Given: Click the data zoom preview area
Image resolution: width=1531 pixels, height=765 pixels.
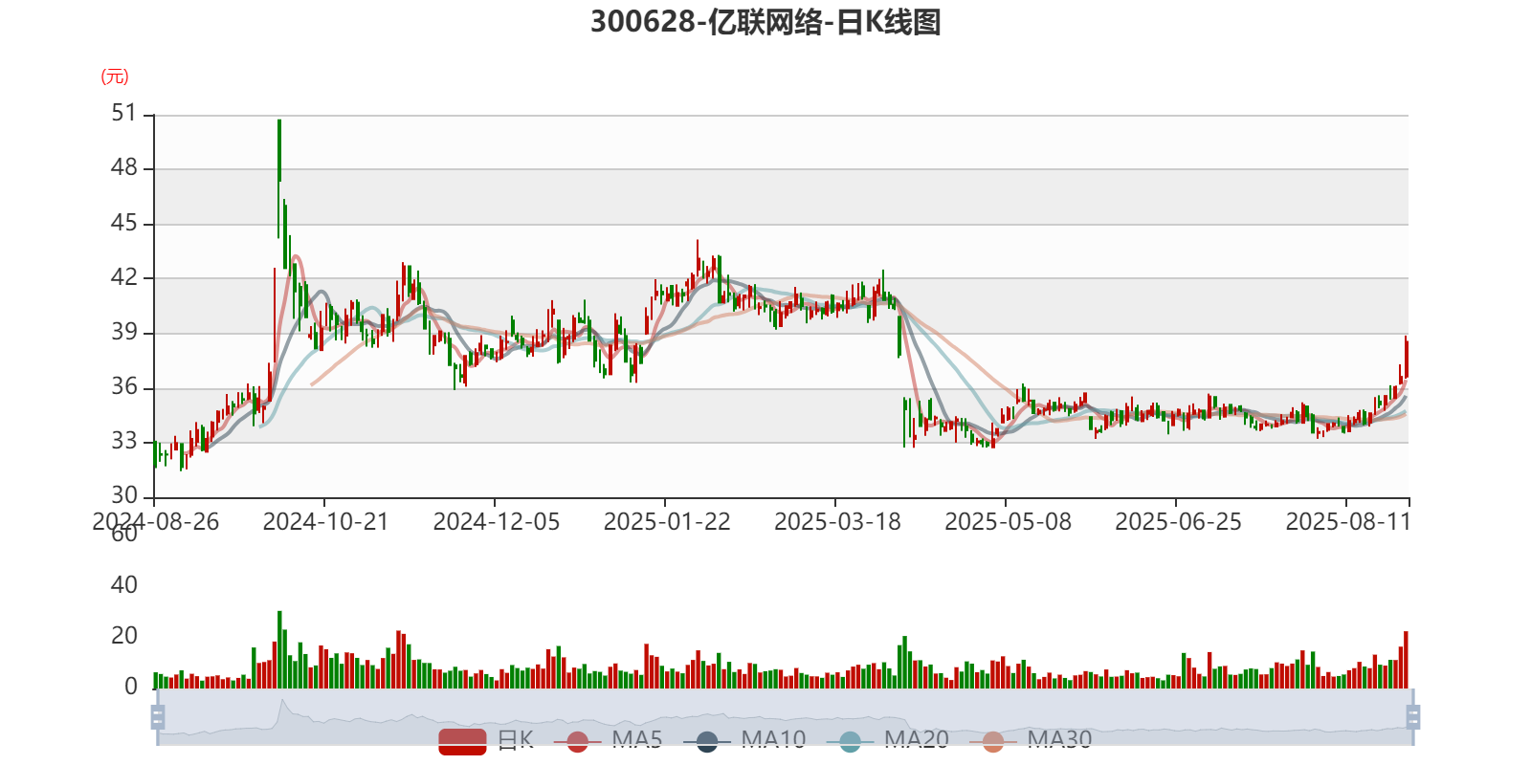Looking at the screenshot, I should pos(785,716).
